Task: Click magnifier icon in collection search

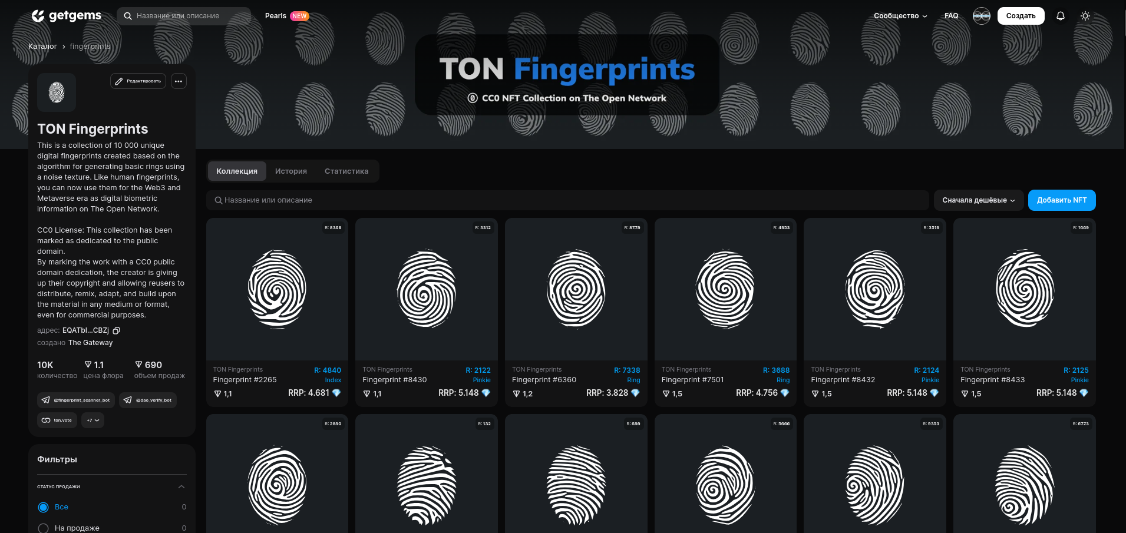Action: [x=219, y=200]
